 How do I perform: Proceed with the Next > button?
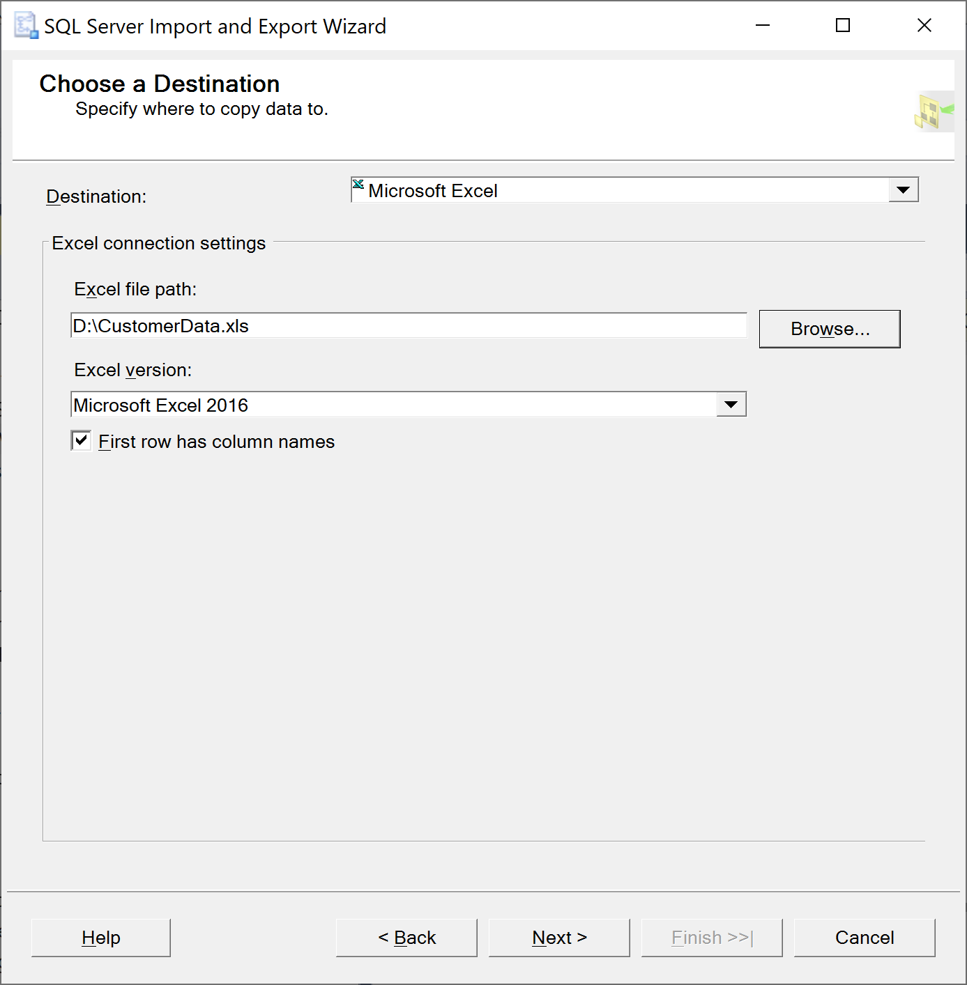point(559,938)
